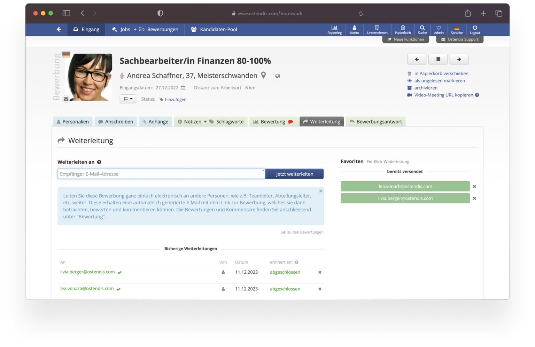Click the globe icon beside applicant name
Viewport: 535px width, 347px height.
coord(278,76)
